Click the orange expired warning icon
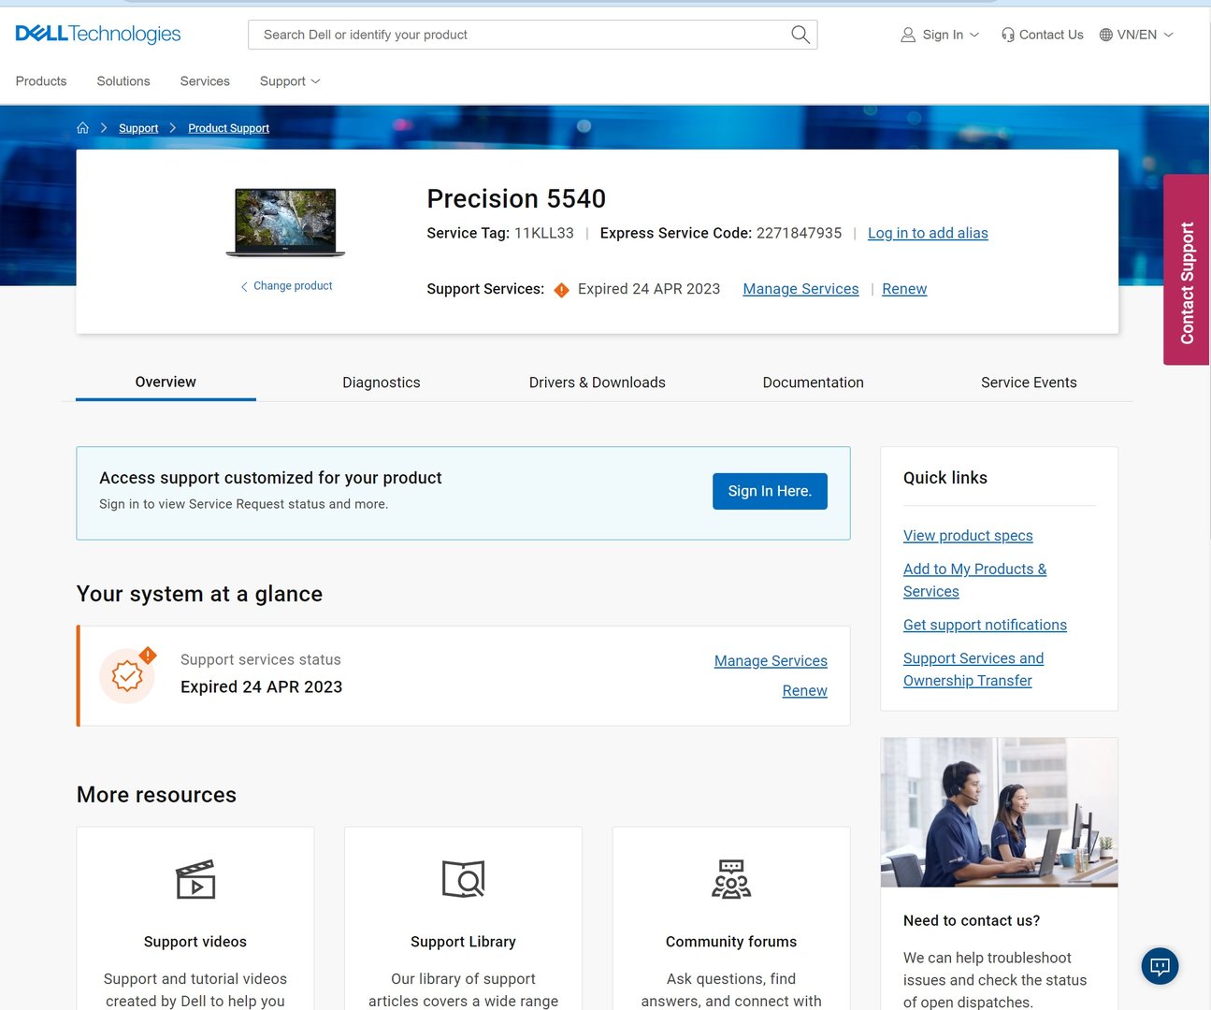 [x=561, y=290]
